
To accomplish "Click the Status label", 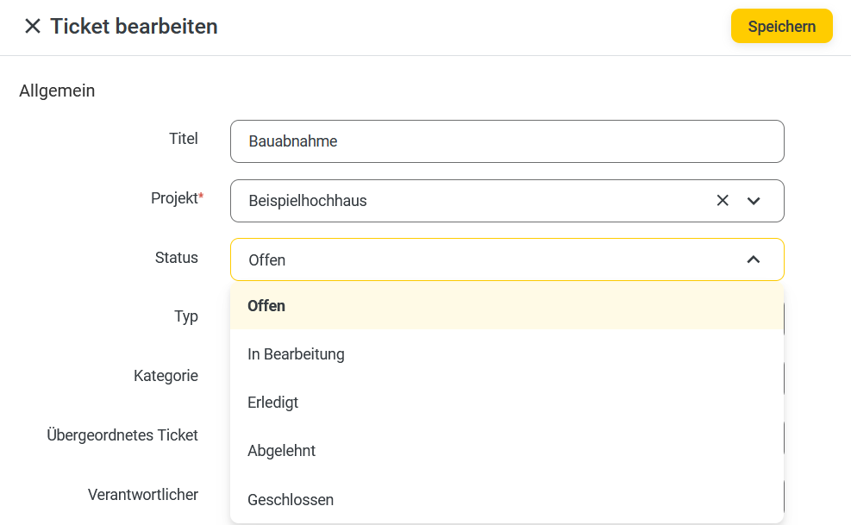I will 177,258.
